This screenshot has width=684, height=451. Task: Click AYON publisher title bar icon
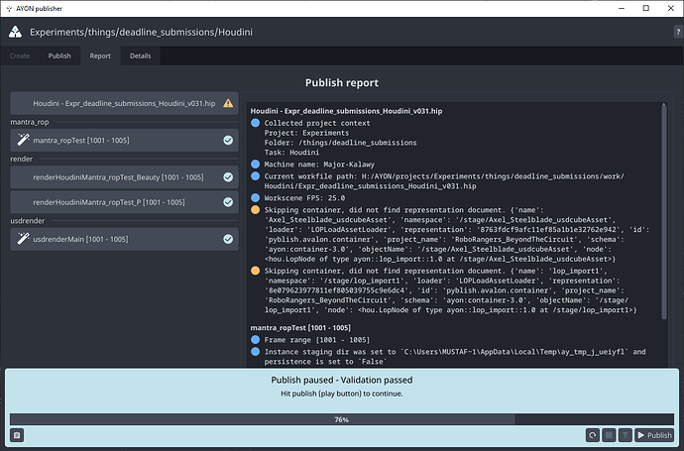point(9,8)
